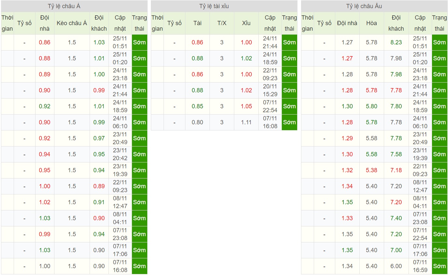The image size is (448, 275).
Task: Click Asian table timestamp 25/11 01:20
Action: pos(120,58)
